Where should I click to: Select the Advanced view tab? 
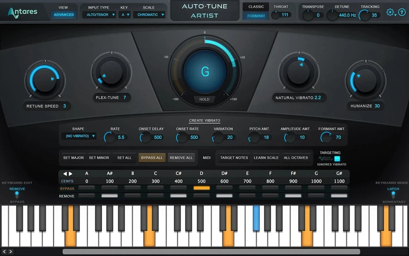(x=63, y=14)
